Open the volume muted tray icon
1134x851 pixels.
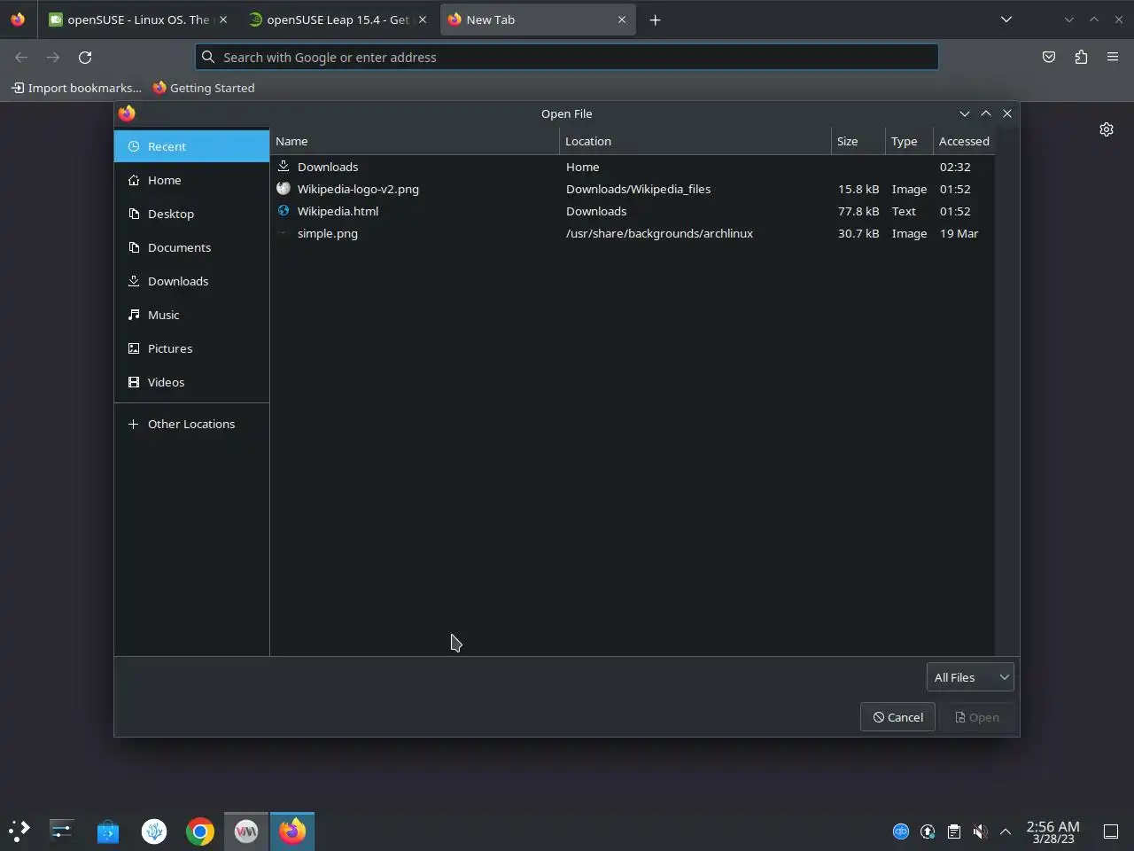pos(980,831)
